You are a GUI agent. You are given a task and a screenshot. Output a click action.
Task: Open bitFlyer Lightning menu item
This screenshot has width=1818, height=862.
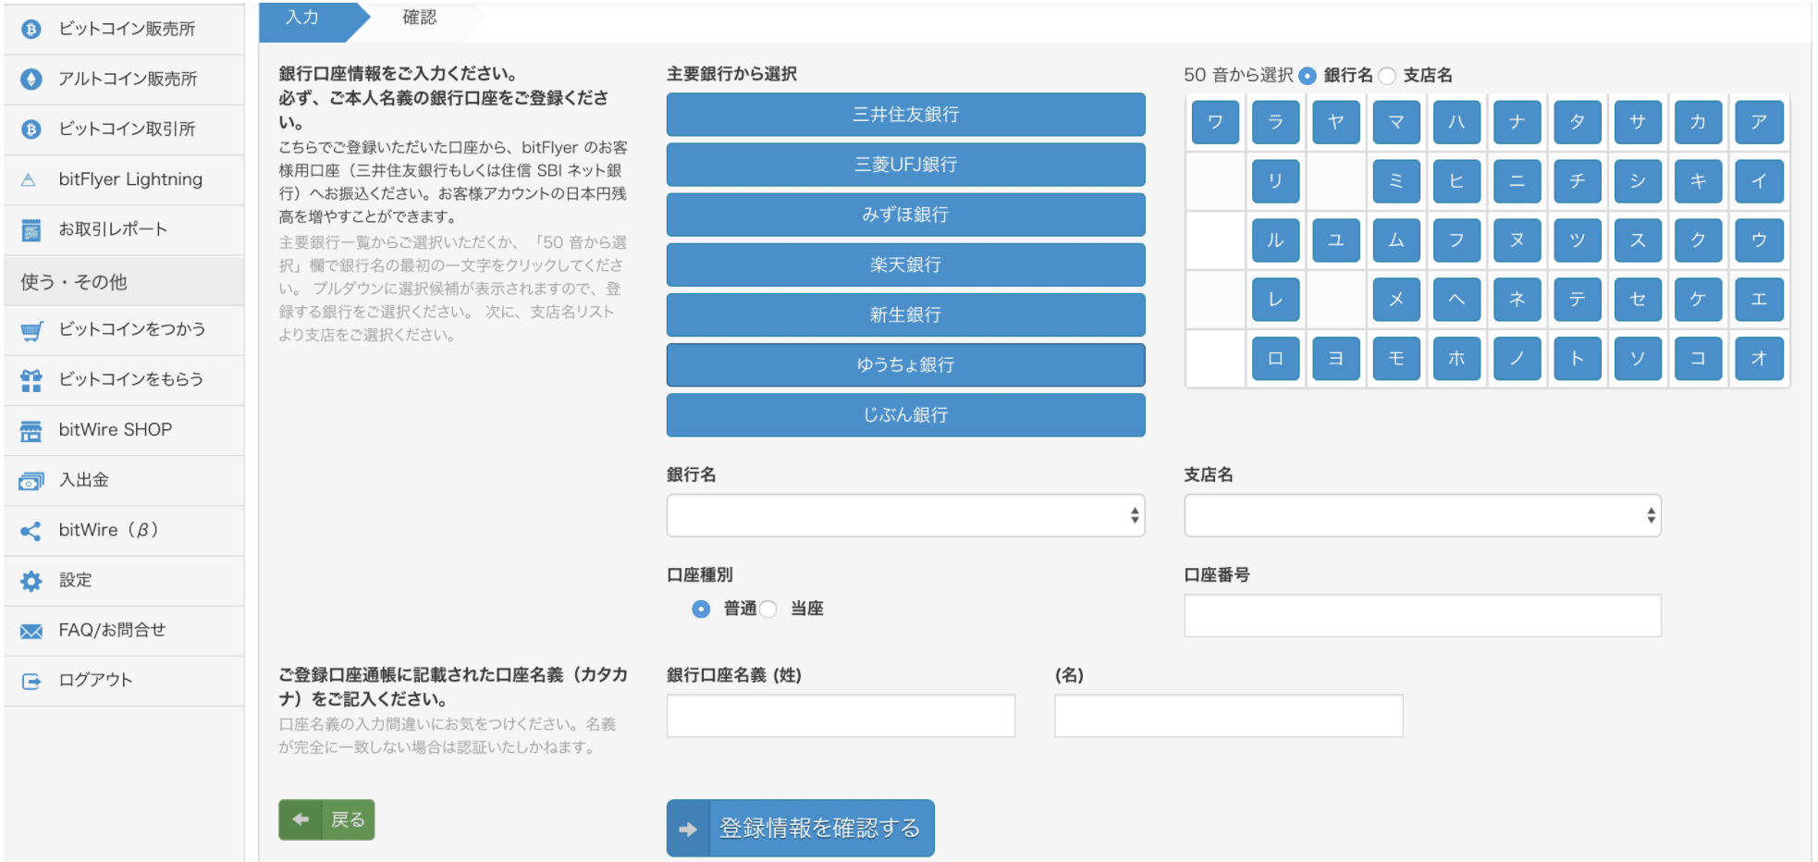click(x=124, y=180)
